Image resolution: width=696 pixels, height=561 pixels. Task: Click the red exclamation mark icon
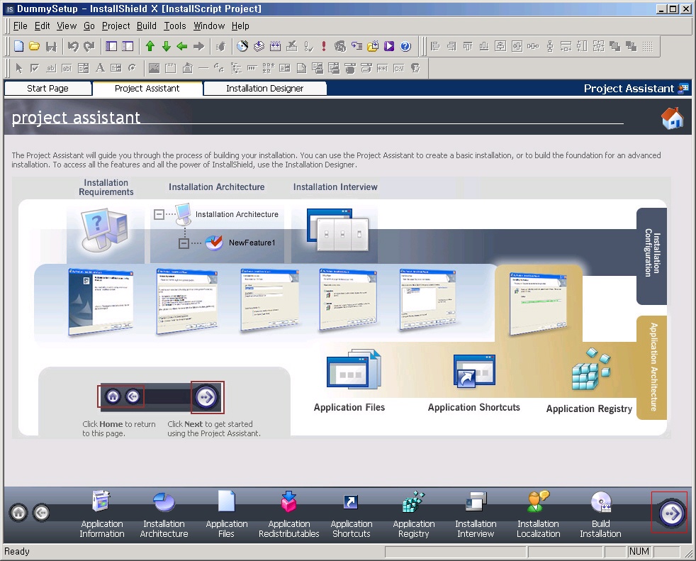tap(324, 46)
